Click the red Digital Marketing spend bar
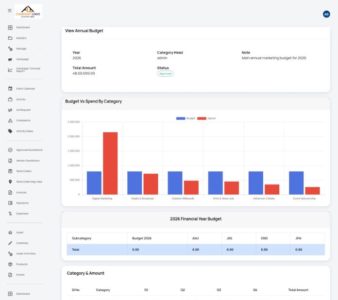Image resolution: width=338 pixels, height=300 pixels. pos(110,163)
